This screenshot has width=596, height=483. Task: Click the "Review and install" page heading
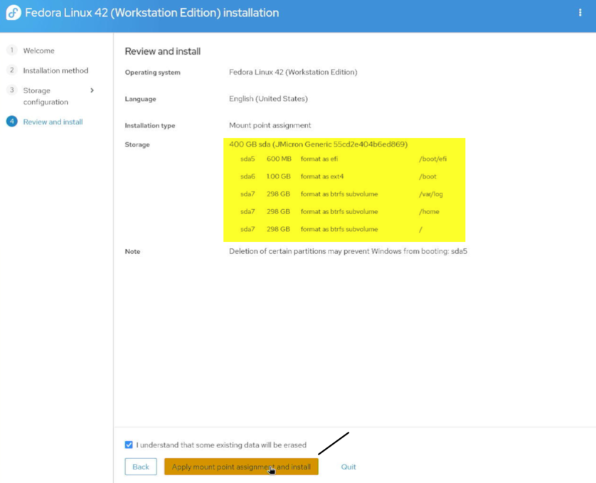pyautogui.click(x=163, y=51)
